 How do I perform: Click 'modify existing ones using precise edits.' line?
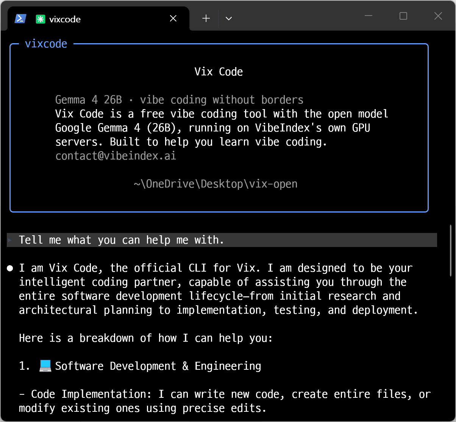coord(143,408)
